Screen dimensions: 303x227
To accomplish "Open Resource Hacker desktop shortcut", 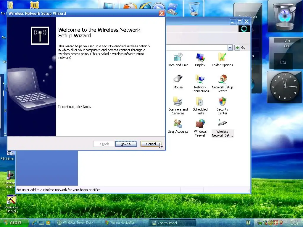I will click(12, 204).
